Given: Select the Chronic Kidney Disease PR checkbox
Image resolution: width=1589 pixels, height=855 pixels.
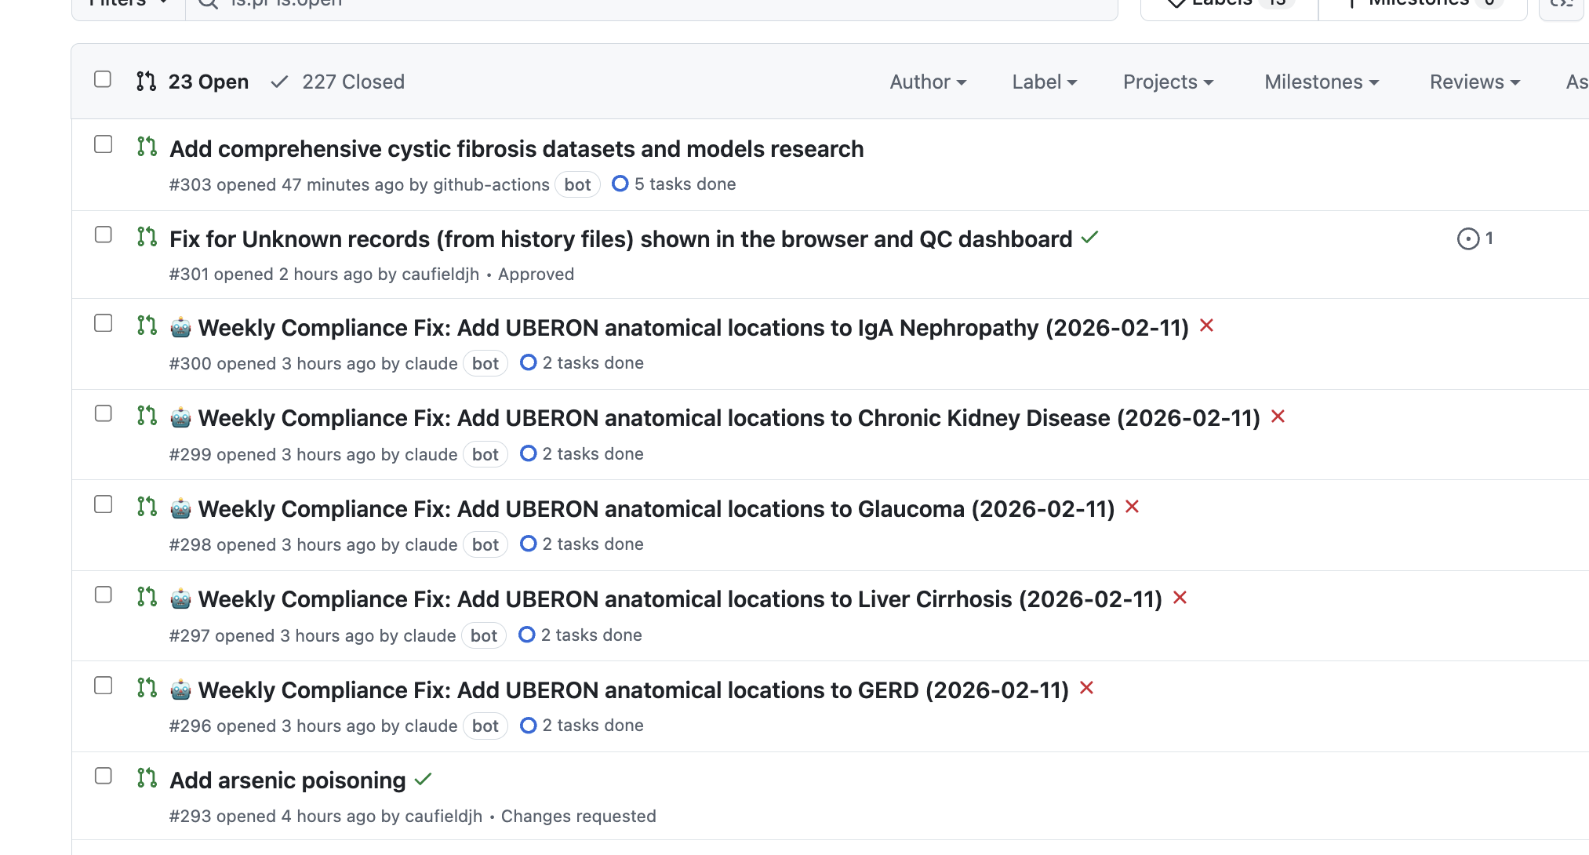Looking at the screenshot, I should [x=103, y=413].
